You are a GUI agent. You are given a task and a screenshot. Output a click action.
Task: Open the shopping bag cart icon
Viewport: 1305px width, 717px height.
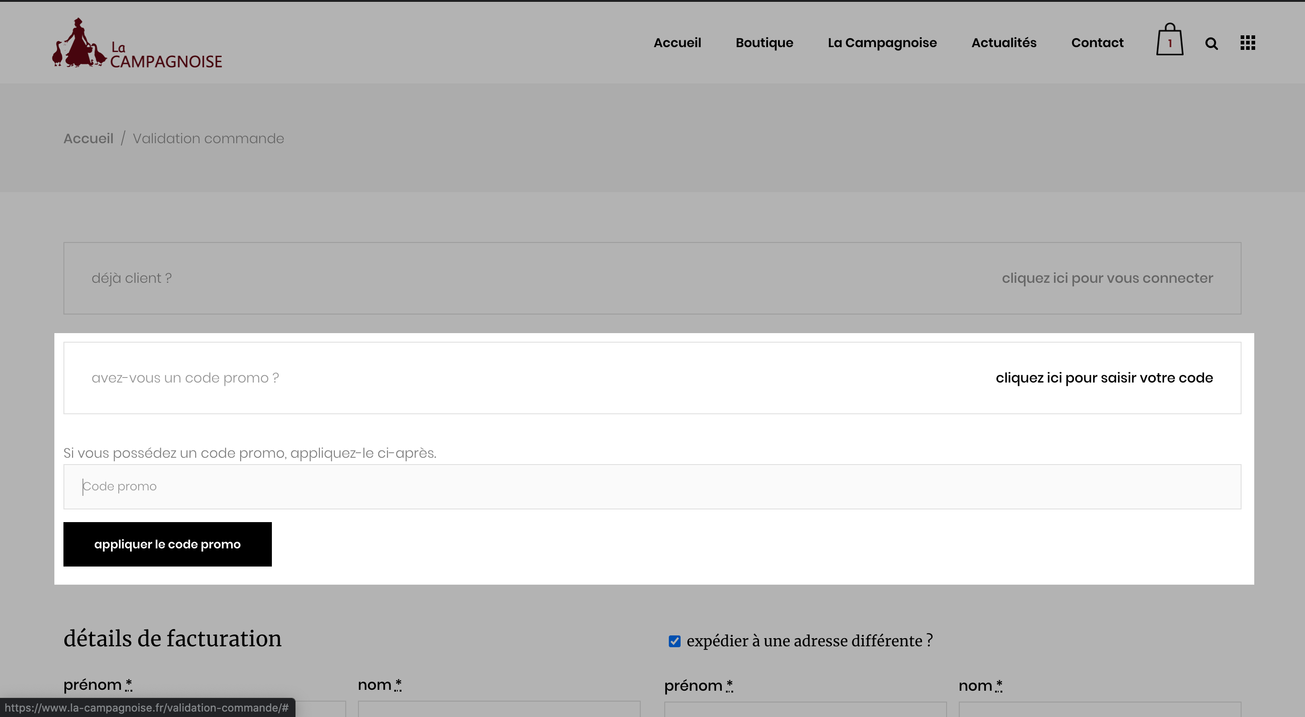[1169, 39]
